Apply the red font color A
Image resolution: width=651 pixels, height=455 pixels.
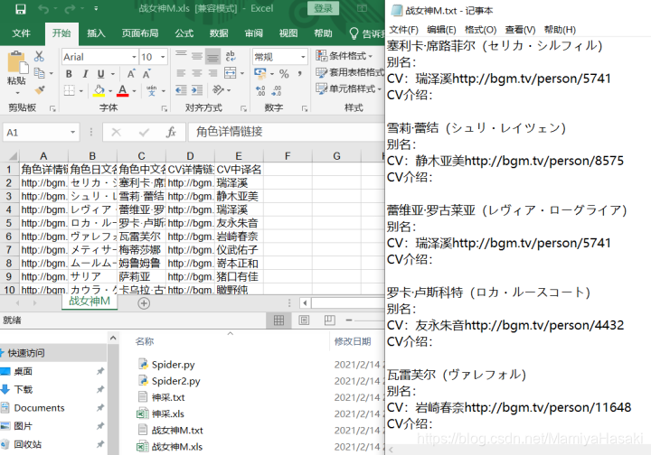click(122, 90)
